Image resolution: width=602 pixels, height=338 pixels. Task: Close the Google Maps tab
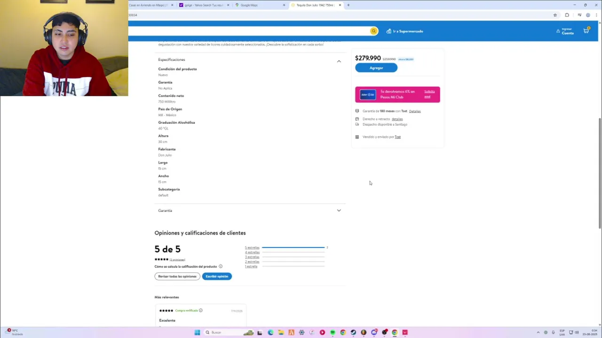pyautogui.click(x=284, y=5)
